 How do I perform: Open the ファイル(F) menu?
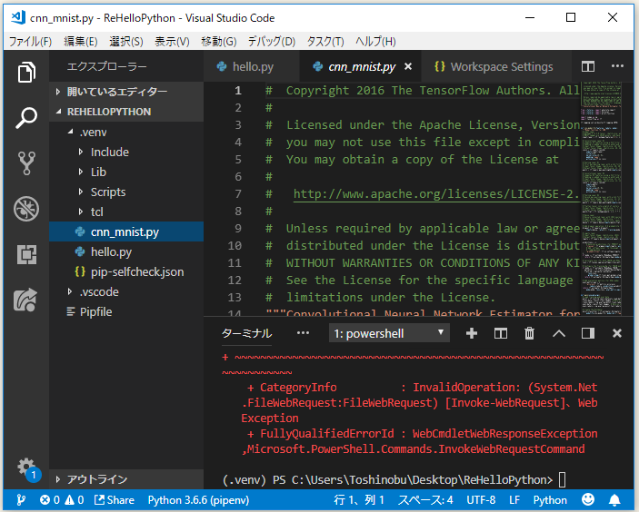pos(30,42)
